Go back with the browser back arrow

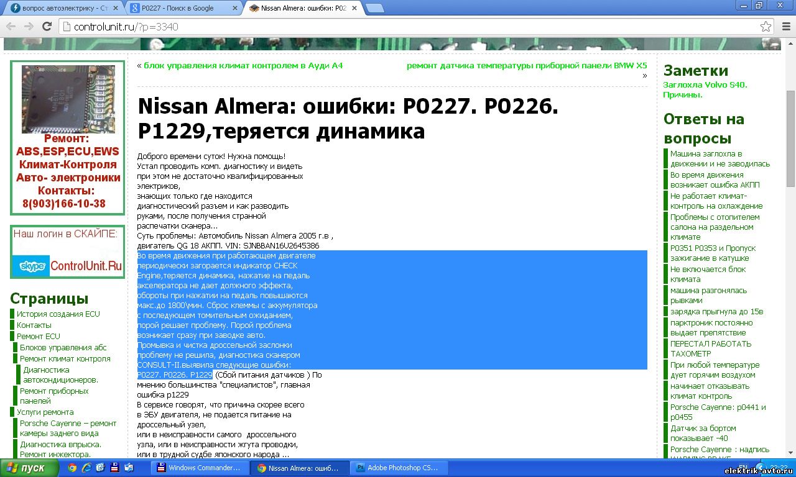(12, 27)
